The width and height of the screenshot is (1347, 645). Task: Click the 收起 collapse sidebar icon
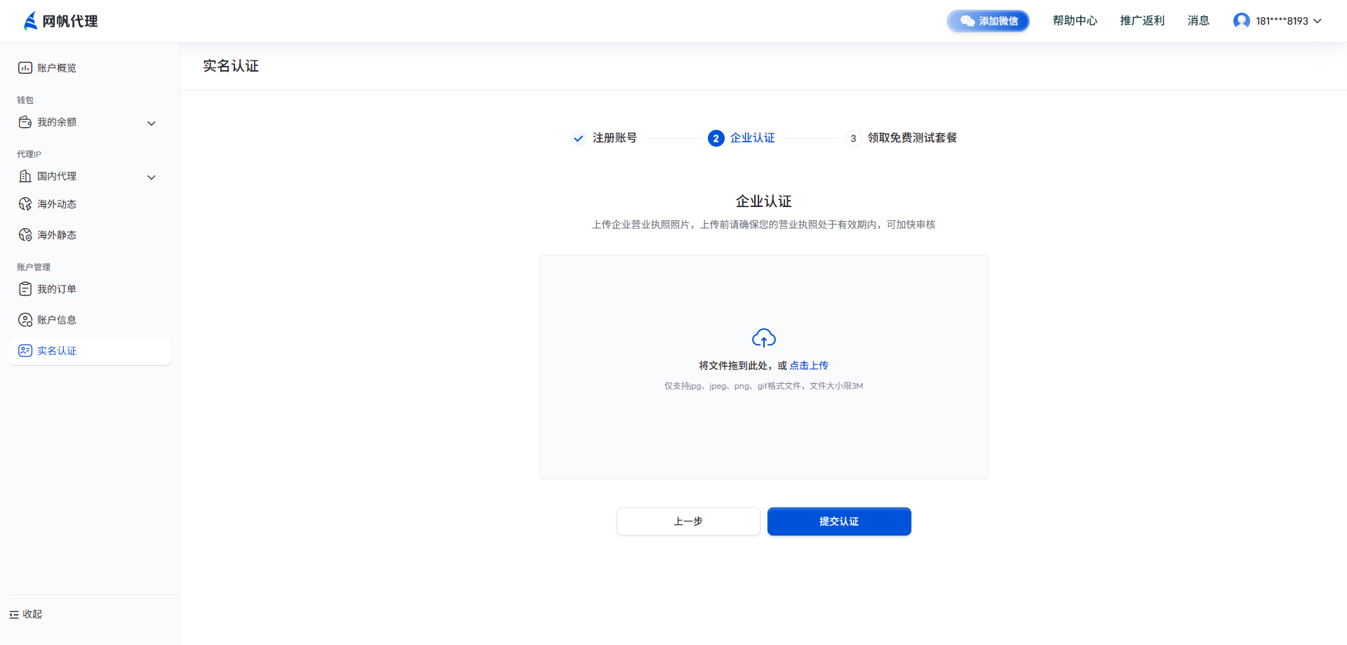click(14, 615)
